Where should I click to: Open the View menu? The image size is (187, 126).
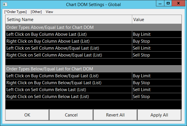pyautogui.click(x=49, y=12)
